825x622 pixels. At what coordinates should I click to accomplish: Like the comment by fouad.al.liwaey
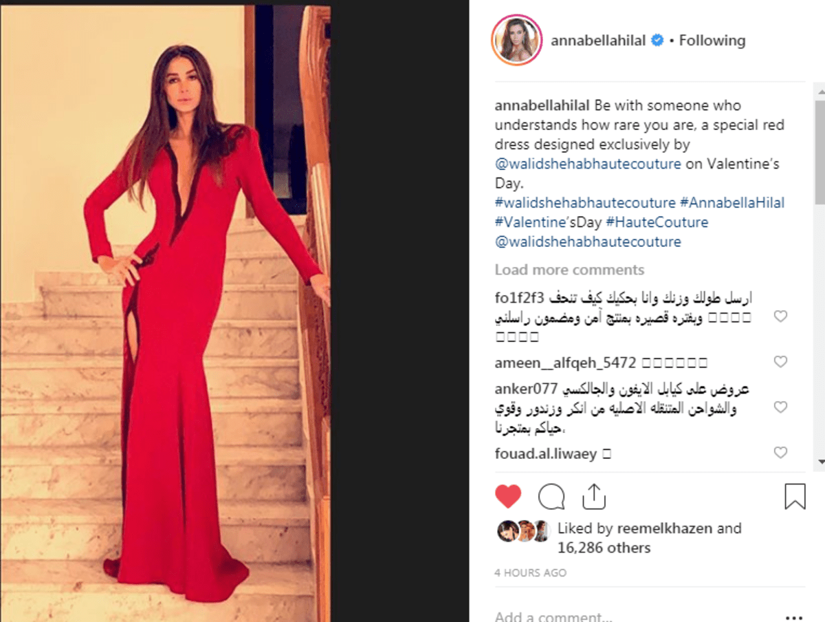pyautogui.click(x=780, y=453)
